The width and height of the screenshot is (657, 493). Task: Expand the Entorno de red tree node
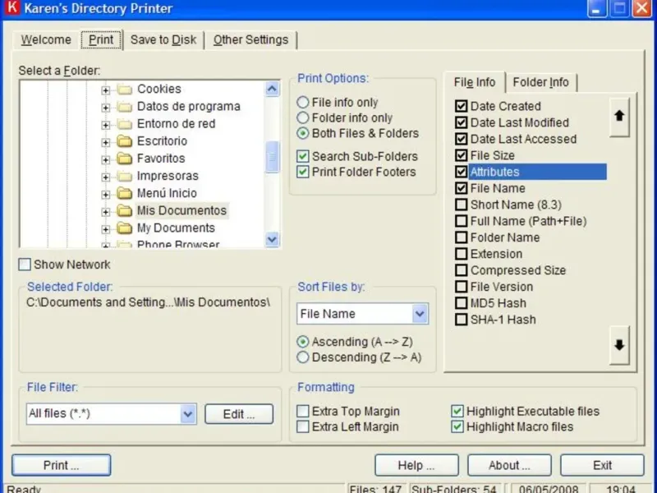click(106, 125)
